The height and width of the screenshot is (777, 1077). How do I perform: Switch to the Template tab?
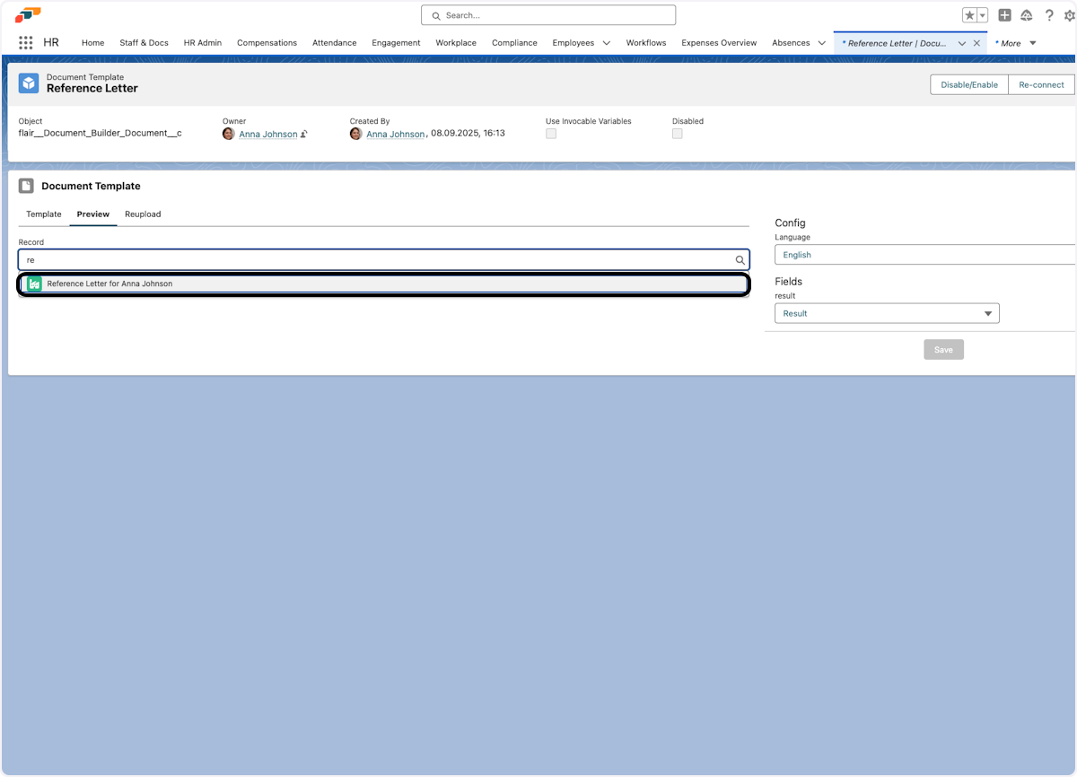coord(43,214)
